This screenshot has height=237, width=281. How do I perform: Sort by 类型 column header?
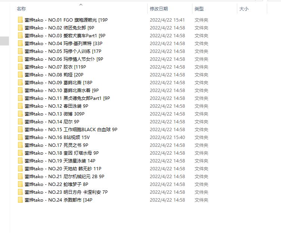pyautogui.click(x=199, y=9)
